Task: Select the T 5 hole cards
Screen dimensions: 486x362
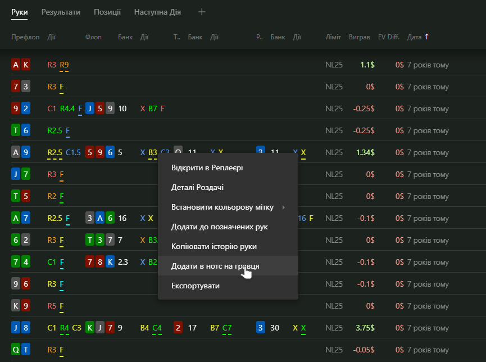Action: [21, 196]
